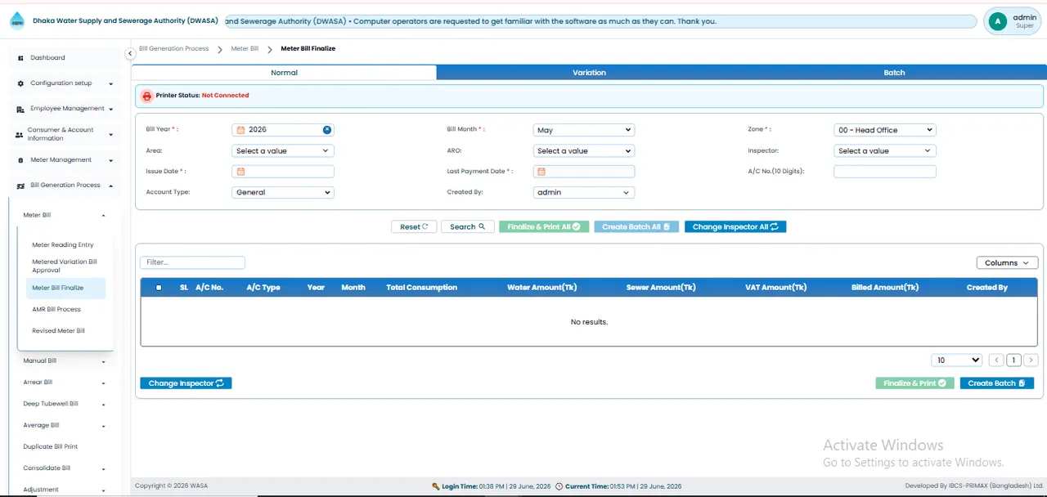Image resolution: width=1047 pixels, height=497 pixels.
Task: Click the Change Inspector button below table
Action: [x=186, y=383]
